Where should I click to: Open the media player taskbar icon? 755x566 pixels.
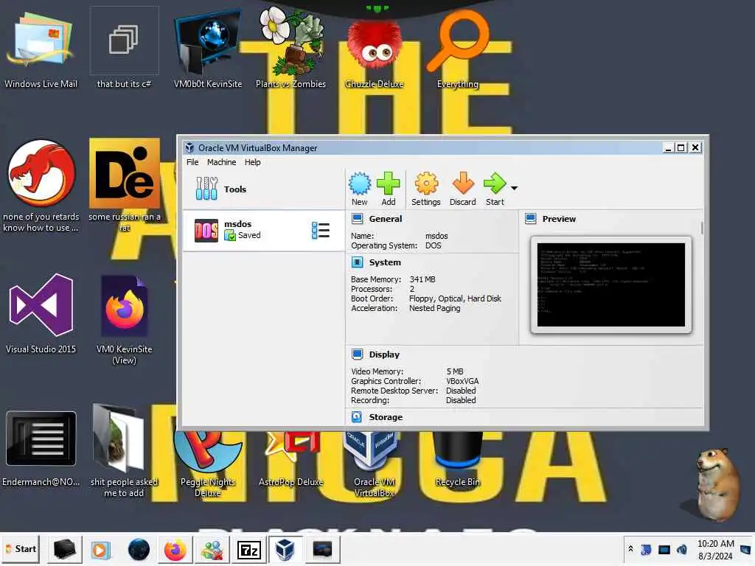(100, 549)
